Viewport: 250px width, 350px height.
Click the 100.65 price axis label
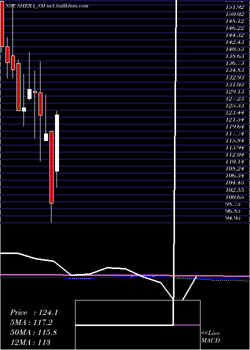pyautogui.click(x=234, y=197)
